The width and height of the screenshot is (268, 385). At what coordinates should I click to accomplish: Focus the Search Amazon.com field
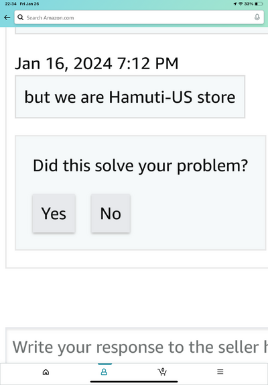pyautogui.click(x=139, y=17)
